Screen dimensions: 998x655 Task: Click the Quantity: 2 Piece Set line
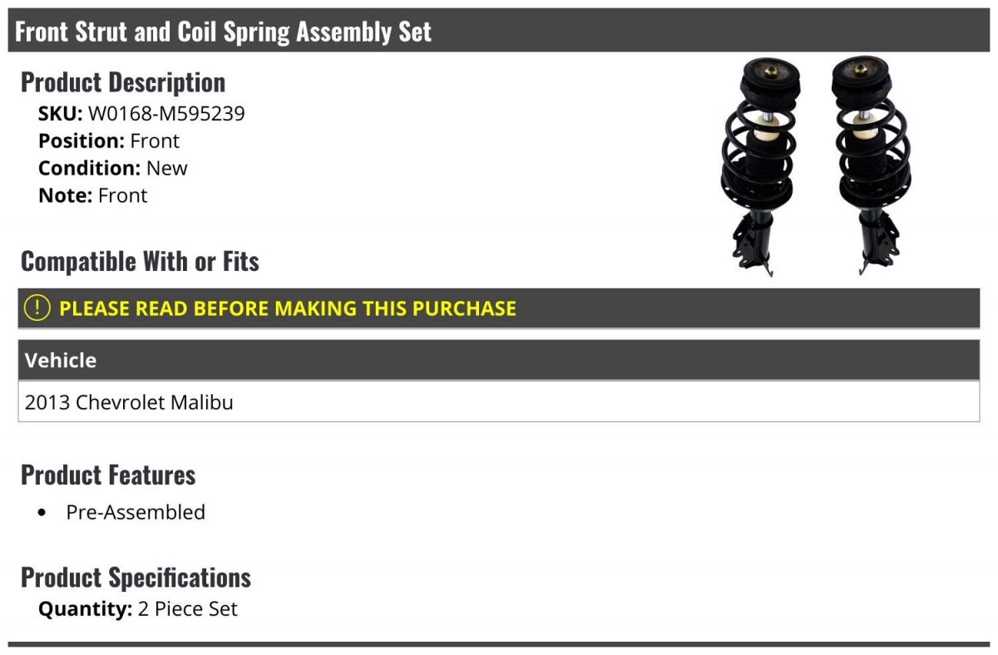[138, 609]
